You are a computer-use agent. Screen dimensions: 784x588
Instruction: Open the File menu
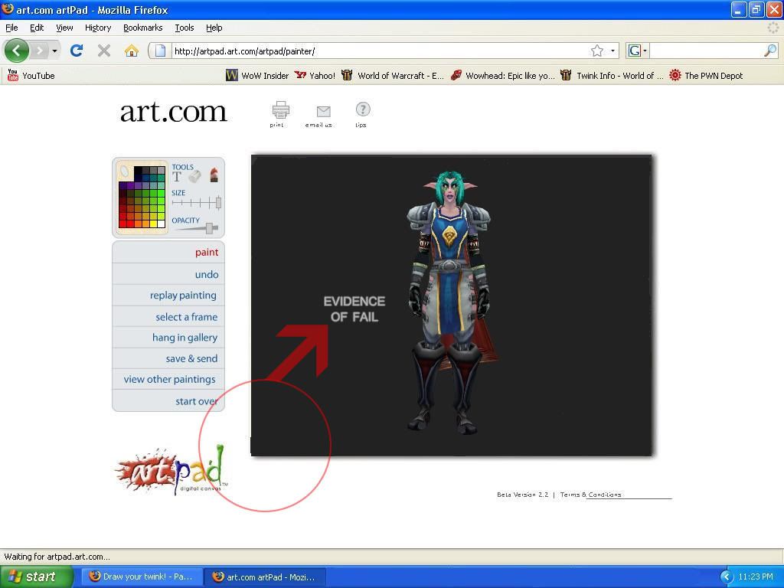pos(11,28)
